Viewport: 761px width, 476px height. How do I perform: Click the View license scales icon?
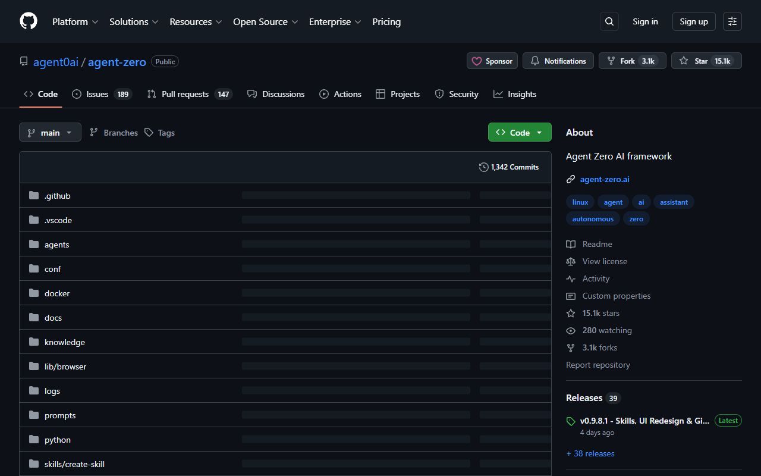[x=571, y=261]
